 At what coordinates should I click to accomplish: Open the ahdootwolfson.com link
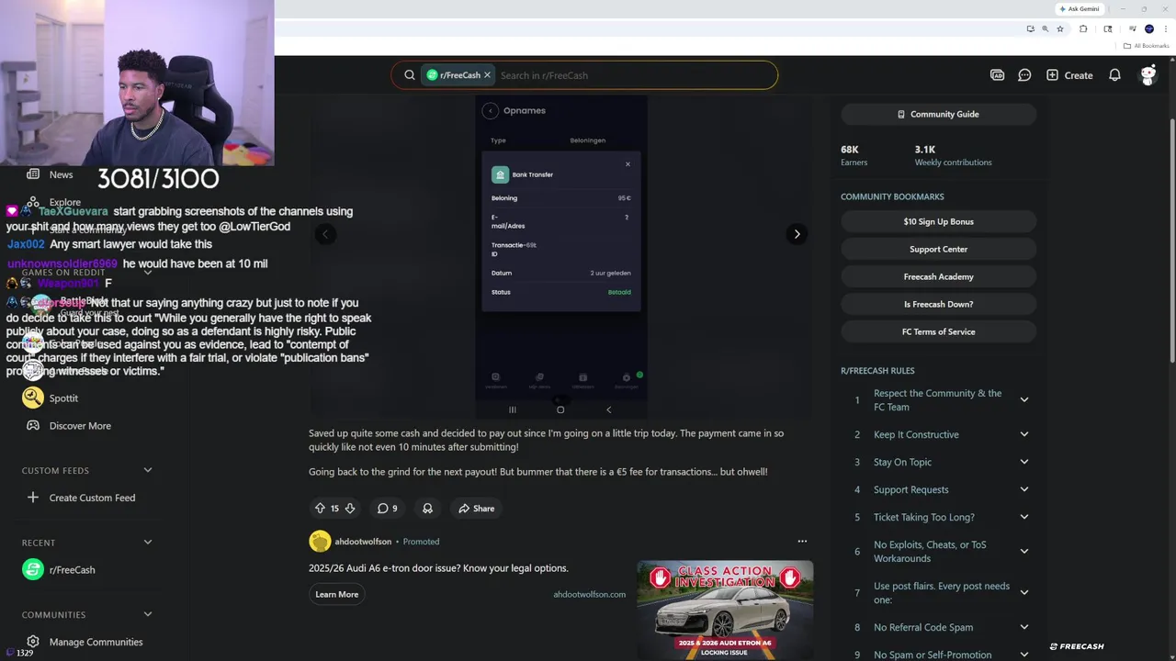pyautogui.click(x=589, y=594)
